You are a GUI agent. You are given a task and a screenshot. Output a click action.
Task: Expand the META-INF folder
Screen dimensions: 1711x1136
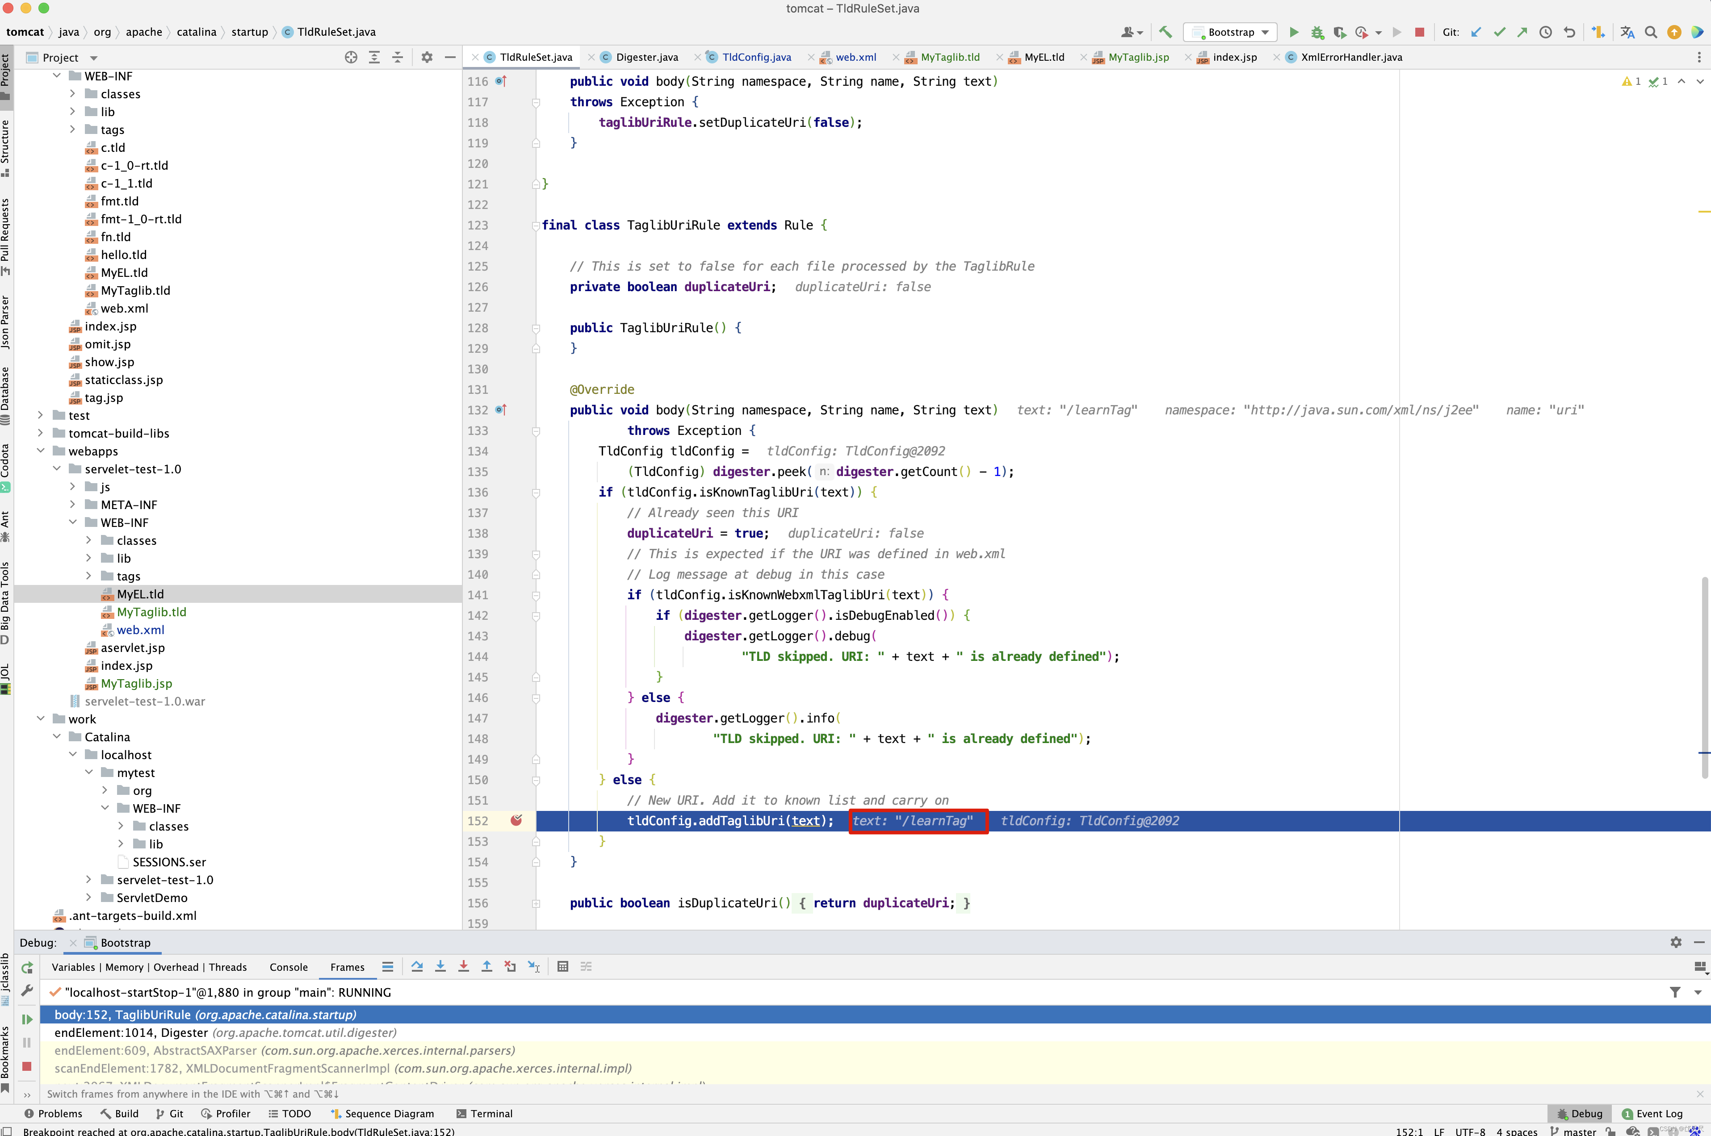coord(72,504)
